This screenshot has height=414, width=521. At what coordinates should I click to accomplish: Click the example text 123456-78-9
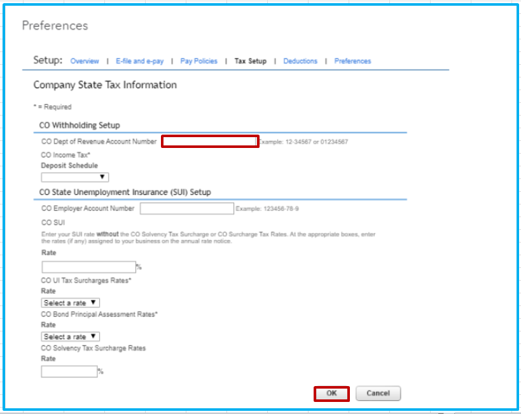pyautogui.click(x=281, y=209)
